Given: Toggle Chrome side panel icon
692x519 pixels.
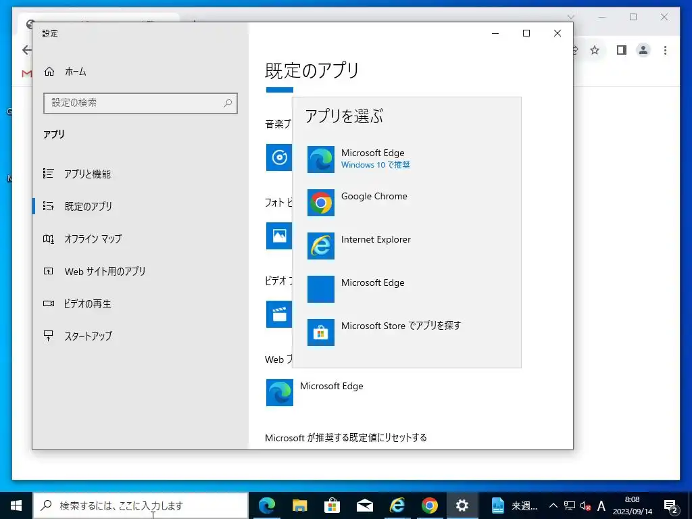Looking at the screenshot, I should pos(622,50).
